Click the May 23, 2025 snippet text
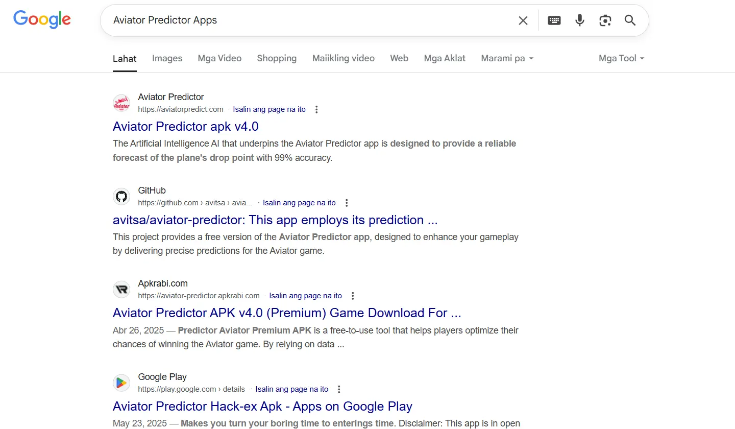 [316, 423]
